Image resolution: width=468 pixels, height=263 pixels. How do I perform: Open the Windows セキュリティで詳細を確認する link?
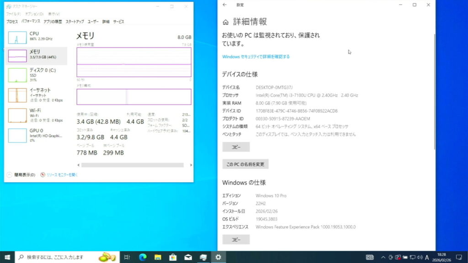click(x=255, y=57)
